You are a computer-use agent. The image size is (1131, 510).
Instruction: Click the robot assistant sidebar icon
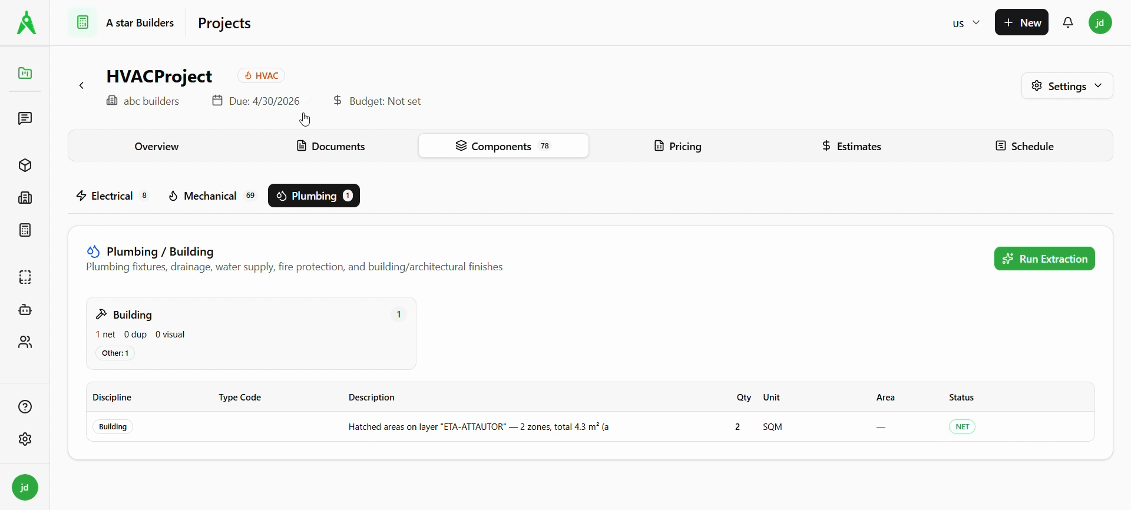pyautogui.click(x=25, y=310)
